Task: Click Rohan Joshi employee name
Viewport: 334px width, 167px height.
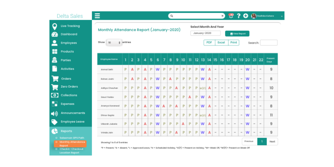Action: 107,79
